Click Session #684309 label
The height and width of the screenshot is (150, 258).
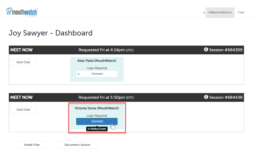coord(226,50)
